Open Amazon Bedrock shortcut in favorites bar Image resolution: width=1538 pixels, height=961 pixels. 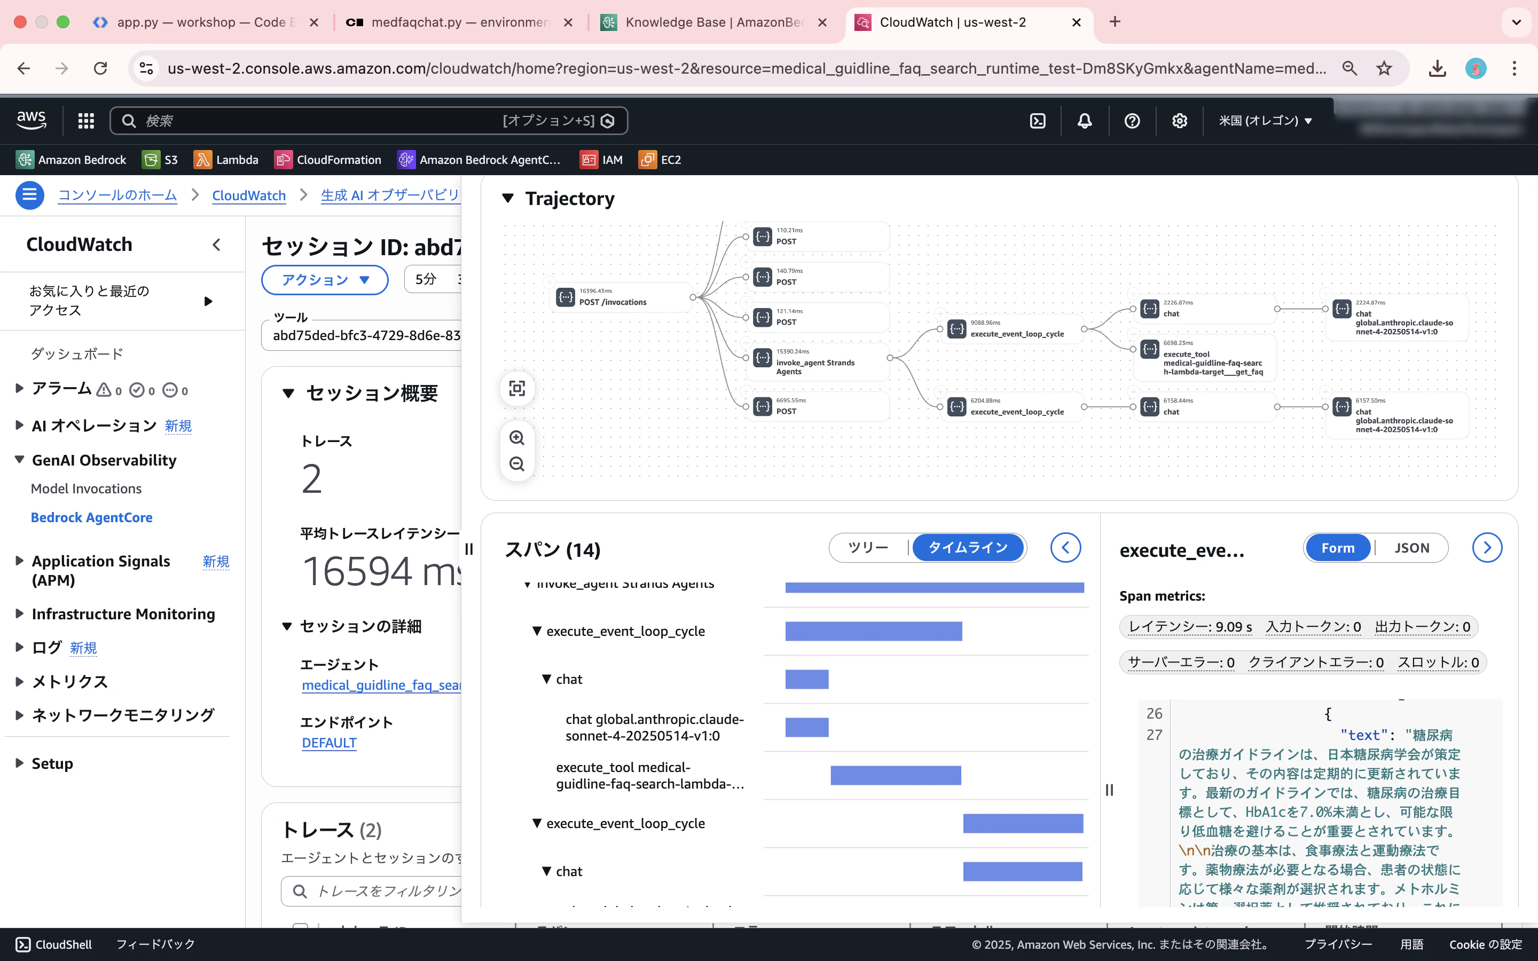(x=71, y=160)
